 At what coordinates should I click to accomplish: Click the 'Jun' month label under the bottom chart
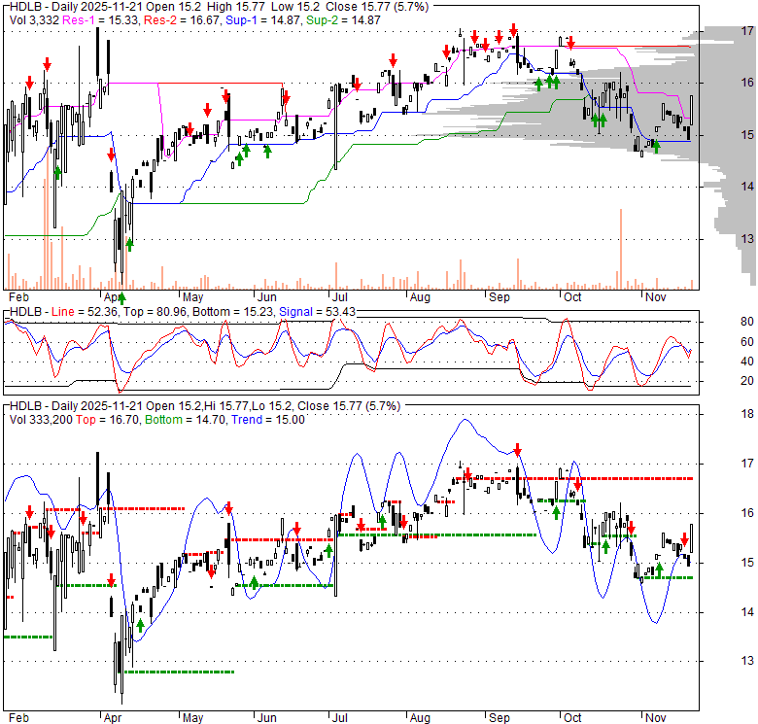click(266, 718)
